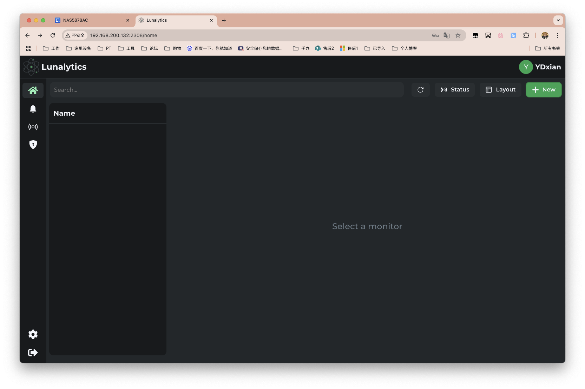Focus the monitor Search field
This screenshot has width=585, height=389.
(x=226, y=90)
